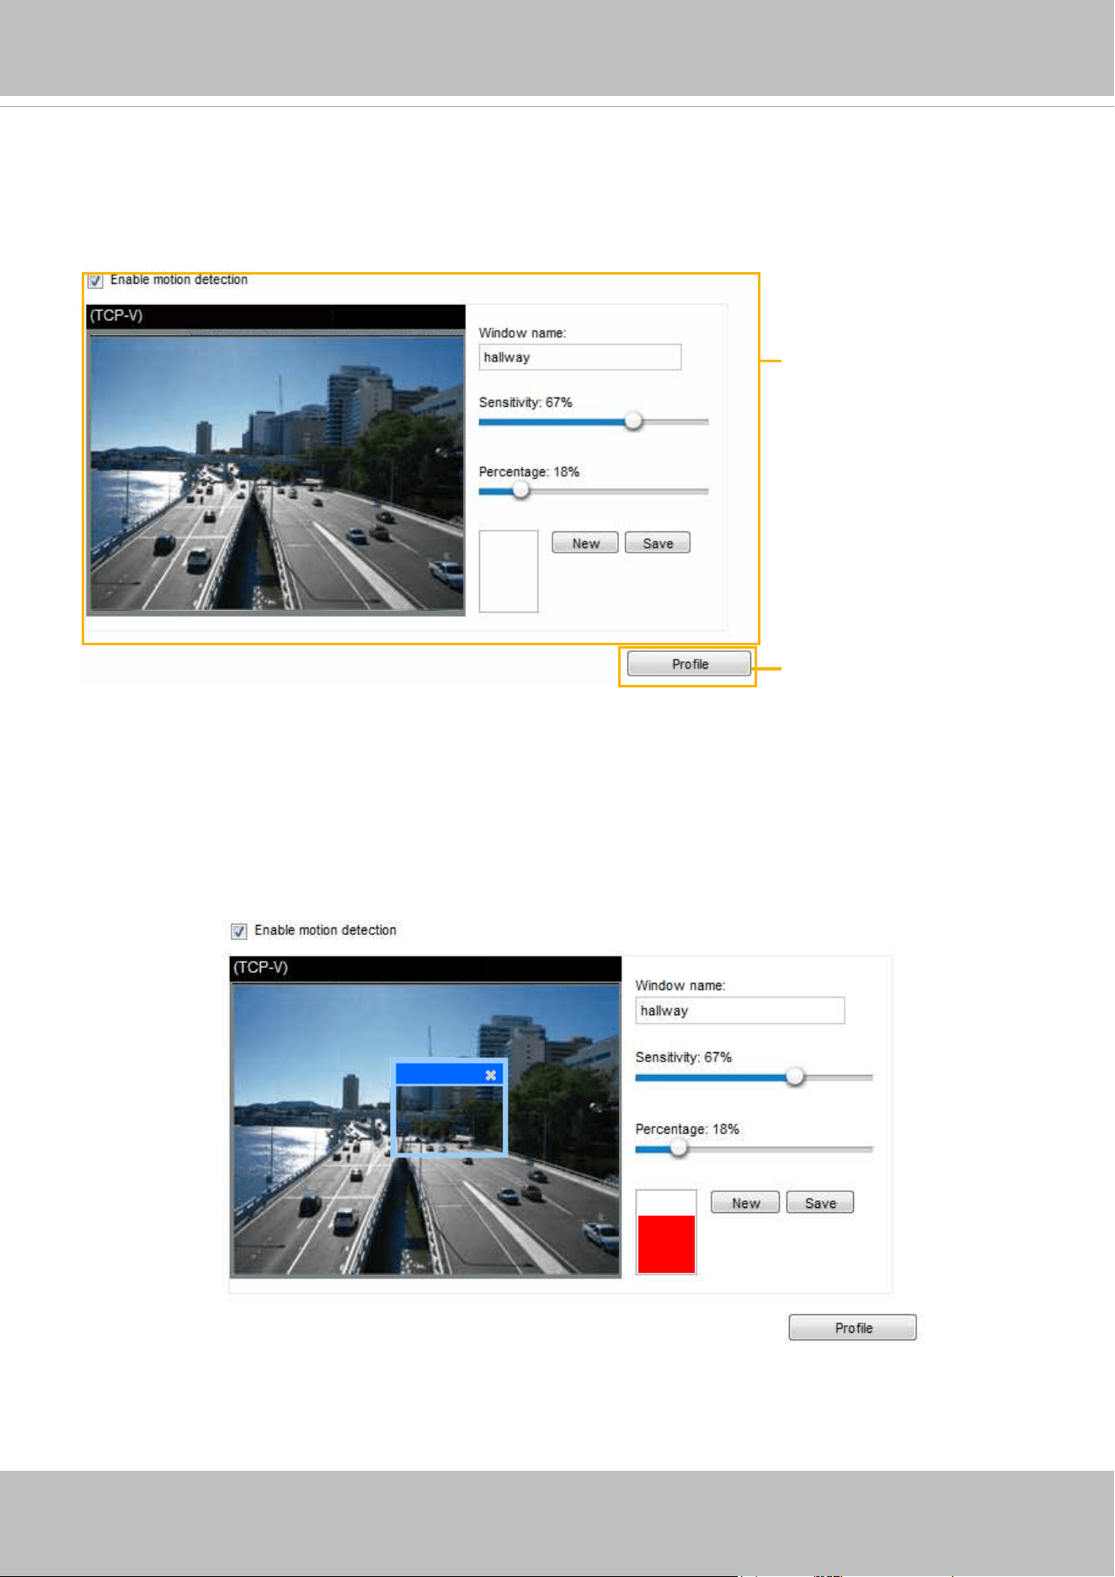Viewport: 1115px width, 1577px height.
Task: Click the upper Window name field containing hallway
Action: [580, 357]
